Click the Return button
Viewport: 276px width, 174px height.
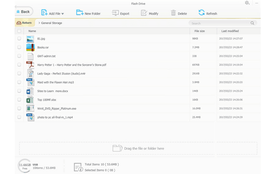pos(24,23)
